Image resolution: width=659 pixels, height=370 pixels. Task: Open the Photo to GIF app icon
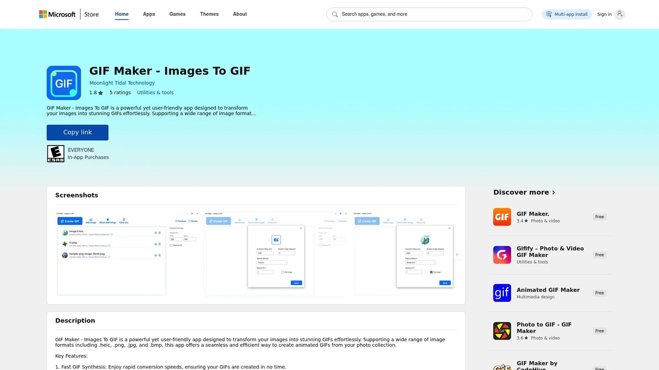(502, 331)
